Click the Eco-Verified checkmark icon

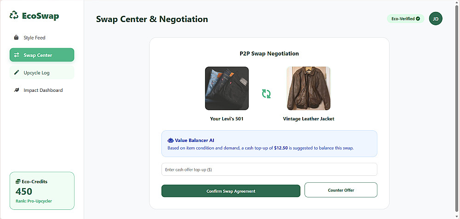[418, 19]
